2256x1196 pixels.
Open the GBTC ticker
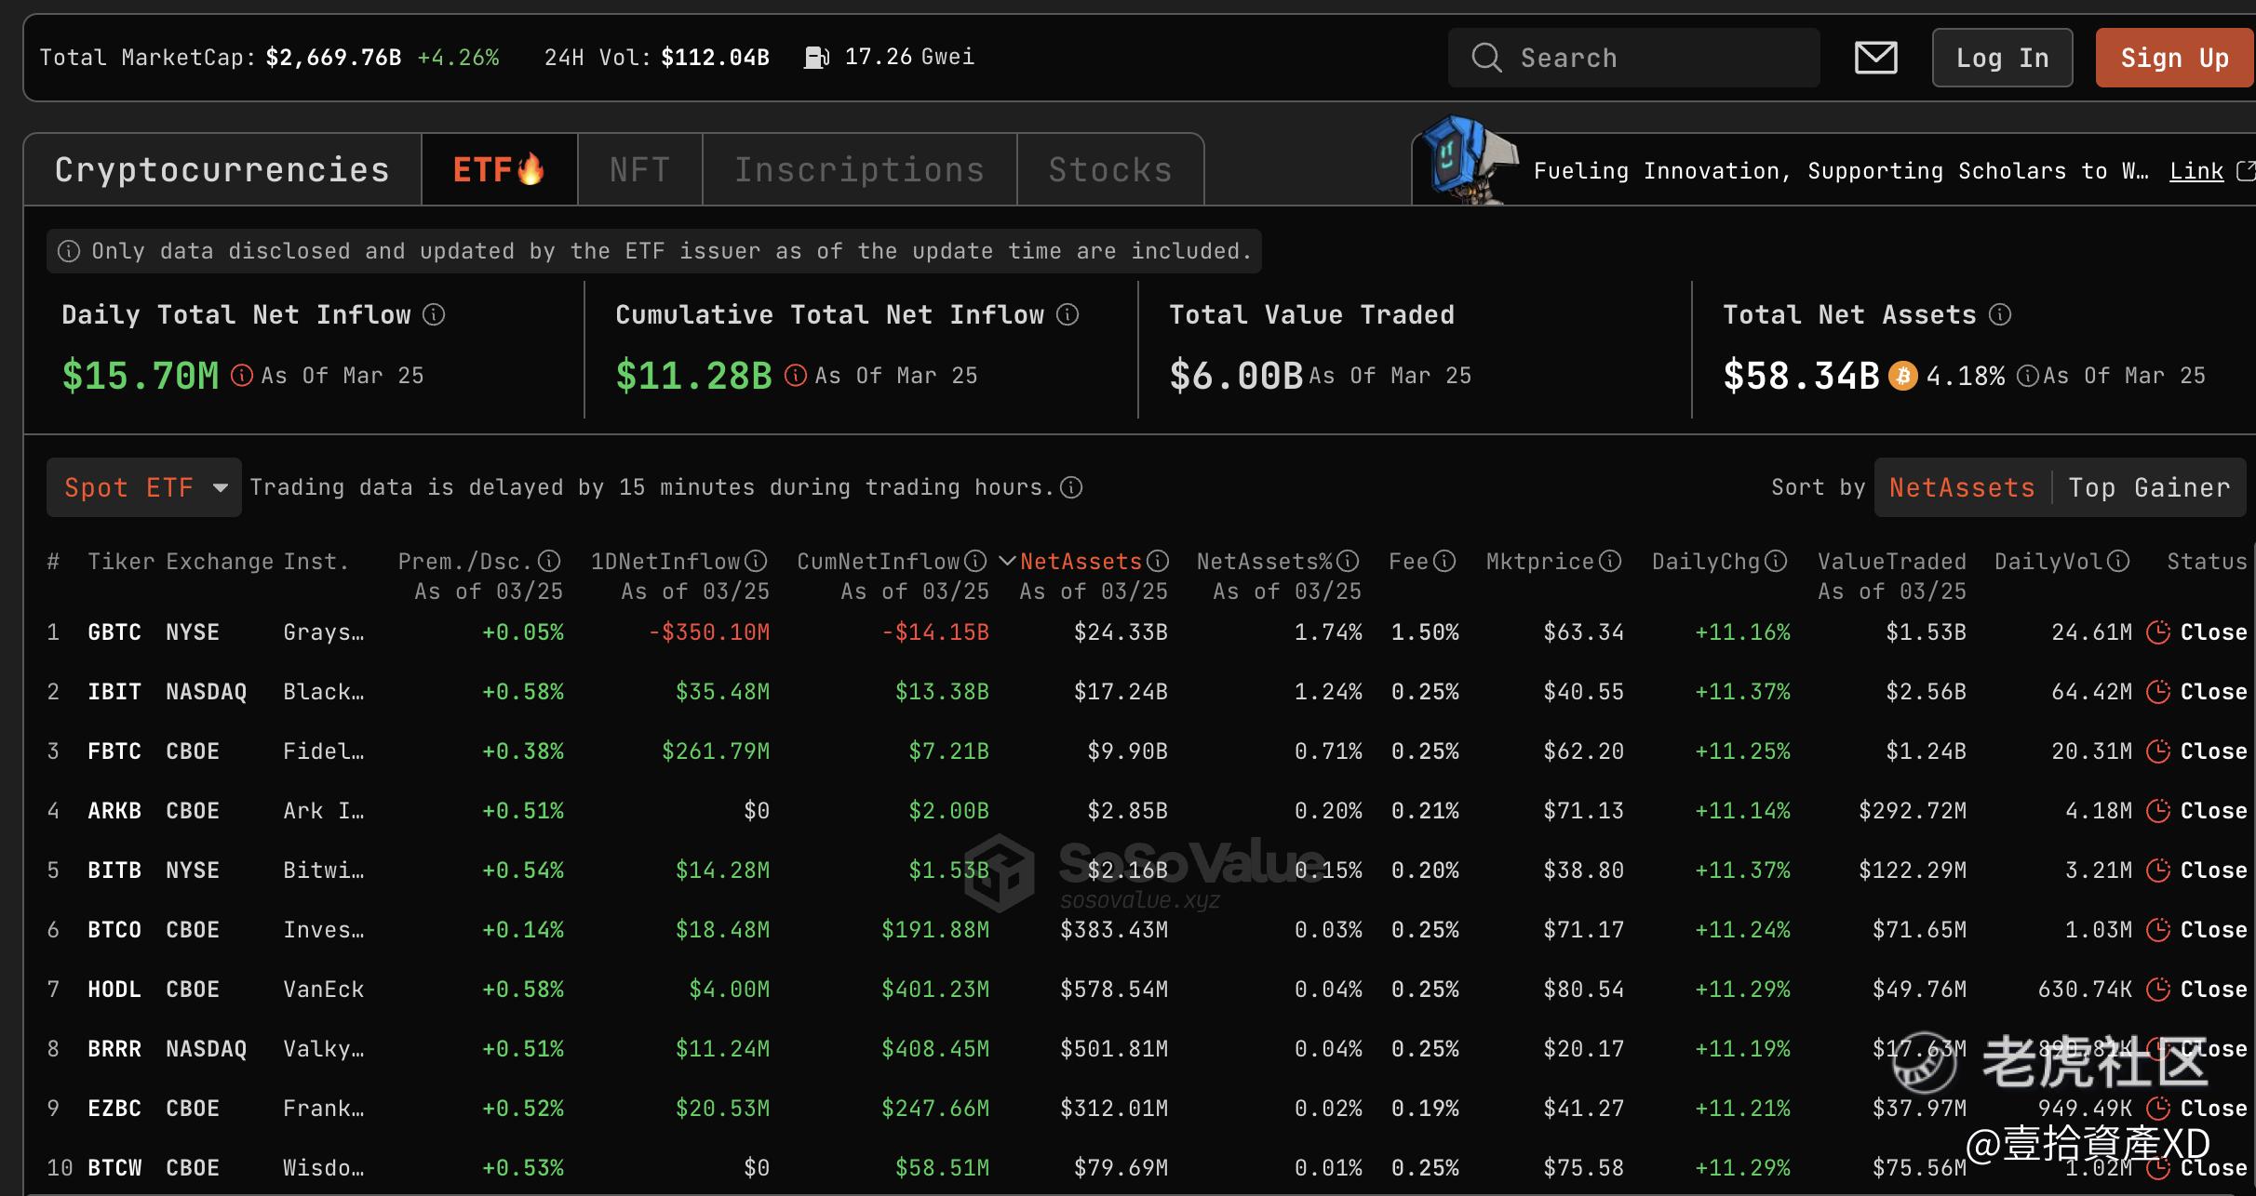tap(114, 632)
